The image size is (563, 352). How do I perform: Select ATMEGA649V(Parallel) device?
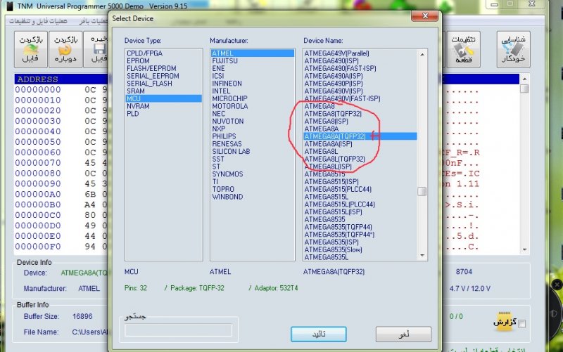(337, 53)
